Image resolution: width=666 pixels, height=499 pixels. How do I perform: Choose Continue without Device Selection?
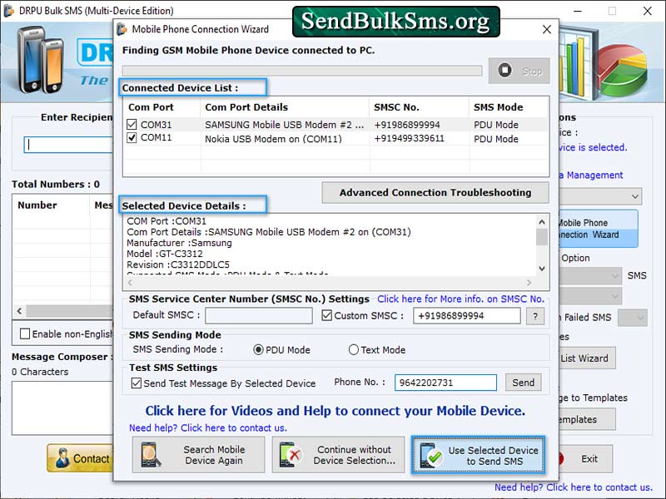338,455
